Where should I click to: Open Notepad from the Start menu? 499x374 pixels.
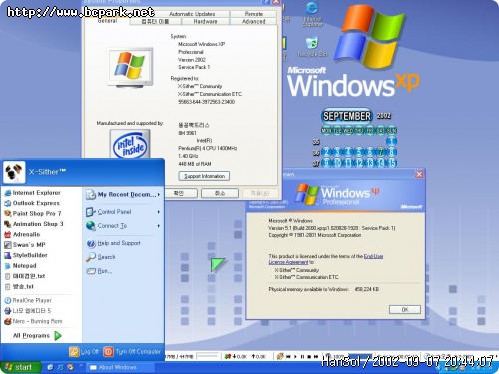[20, 266]
